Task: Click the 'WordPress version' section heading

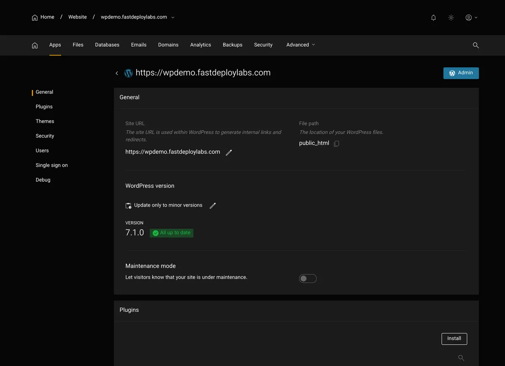Action: (150, 186)
